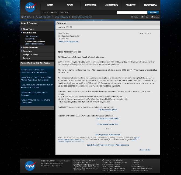181x175 pixels.
Task: Open Messenger's Third Mercury Flyby article
Action: point(34,71)
